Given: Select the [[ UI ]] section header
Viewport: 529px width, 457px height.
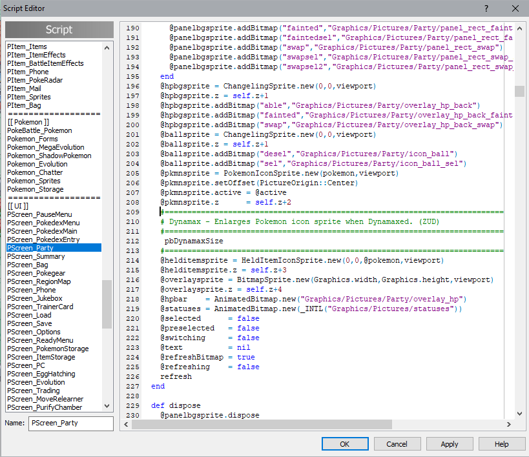Looking at the screenshot, I should pos(17,206).
